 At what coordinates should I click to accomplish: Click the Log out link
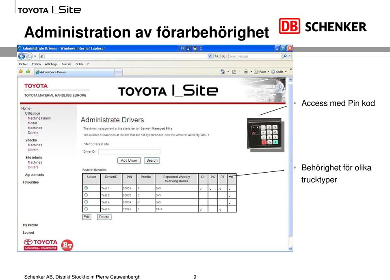28,233
